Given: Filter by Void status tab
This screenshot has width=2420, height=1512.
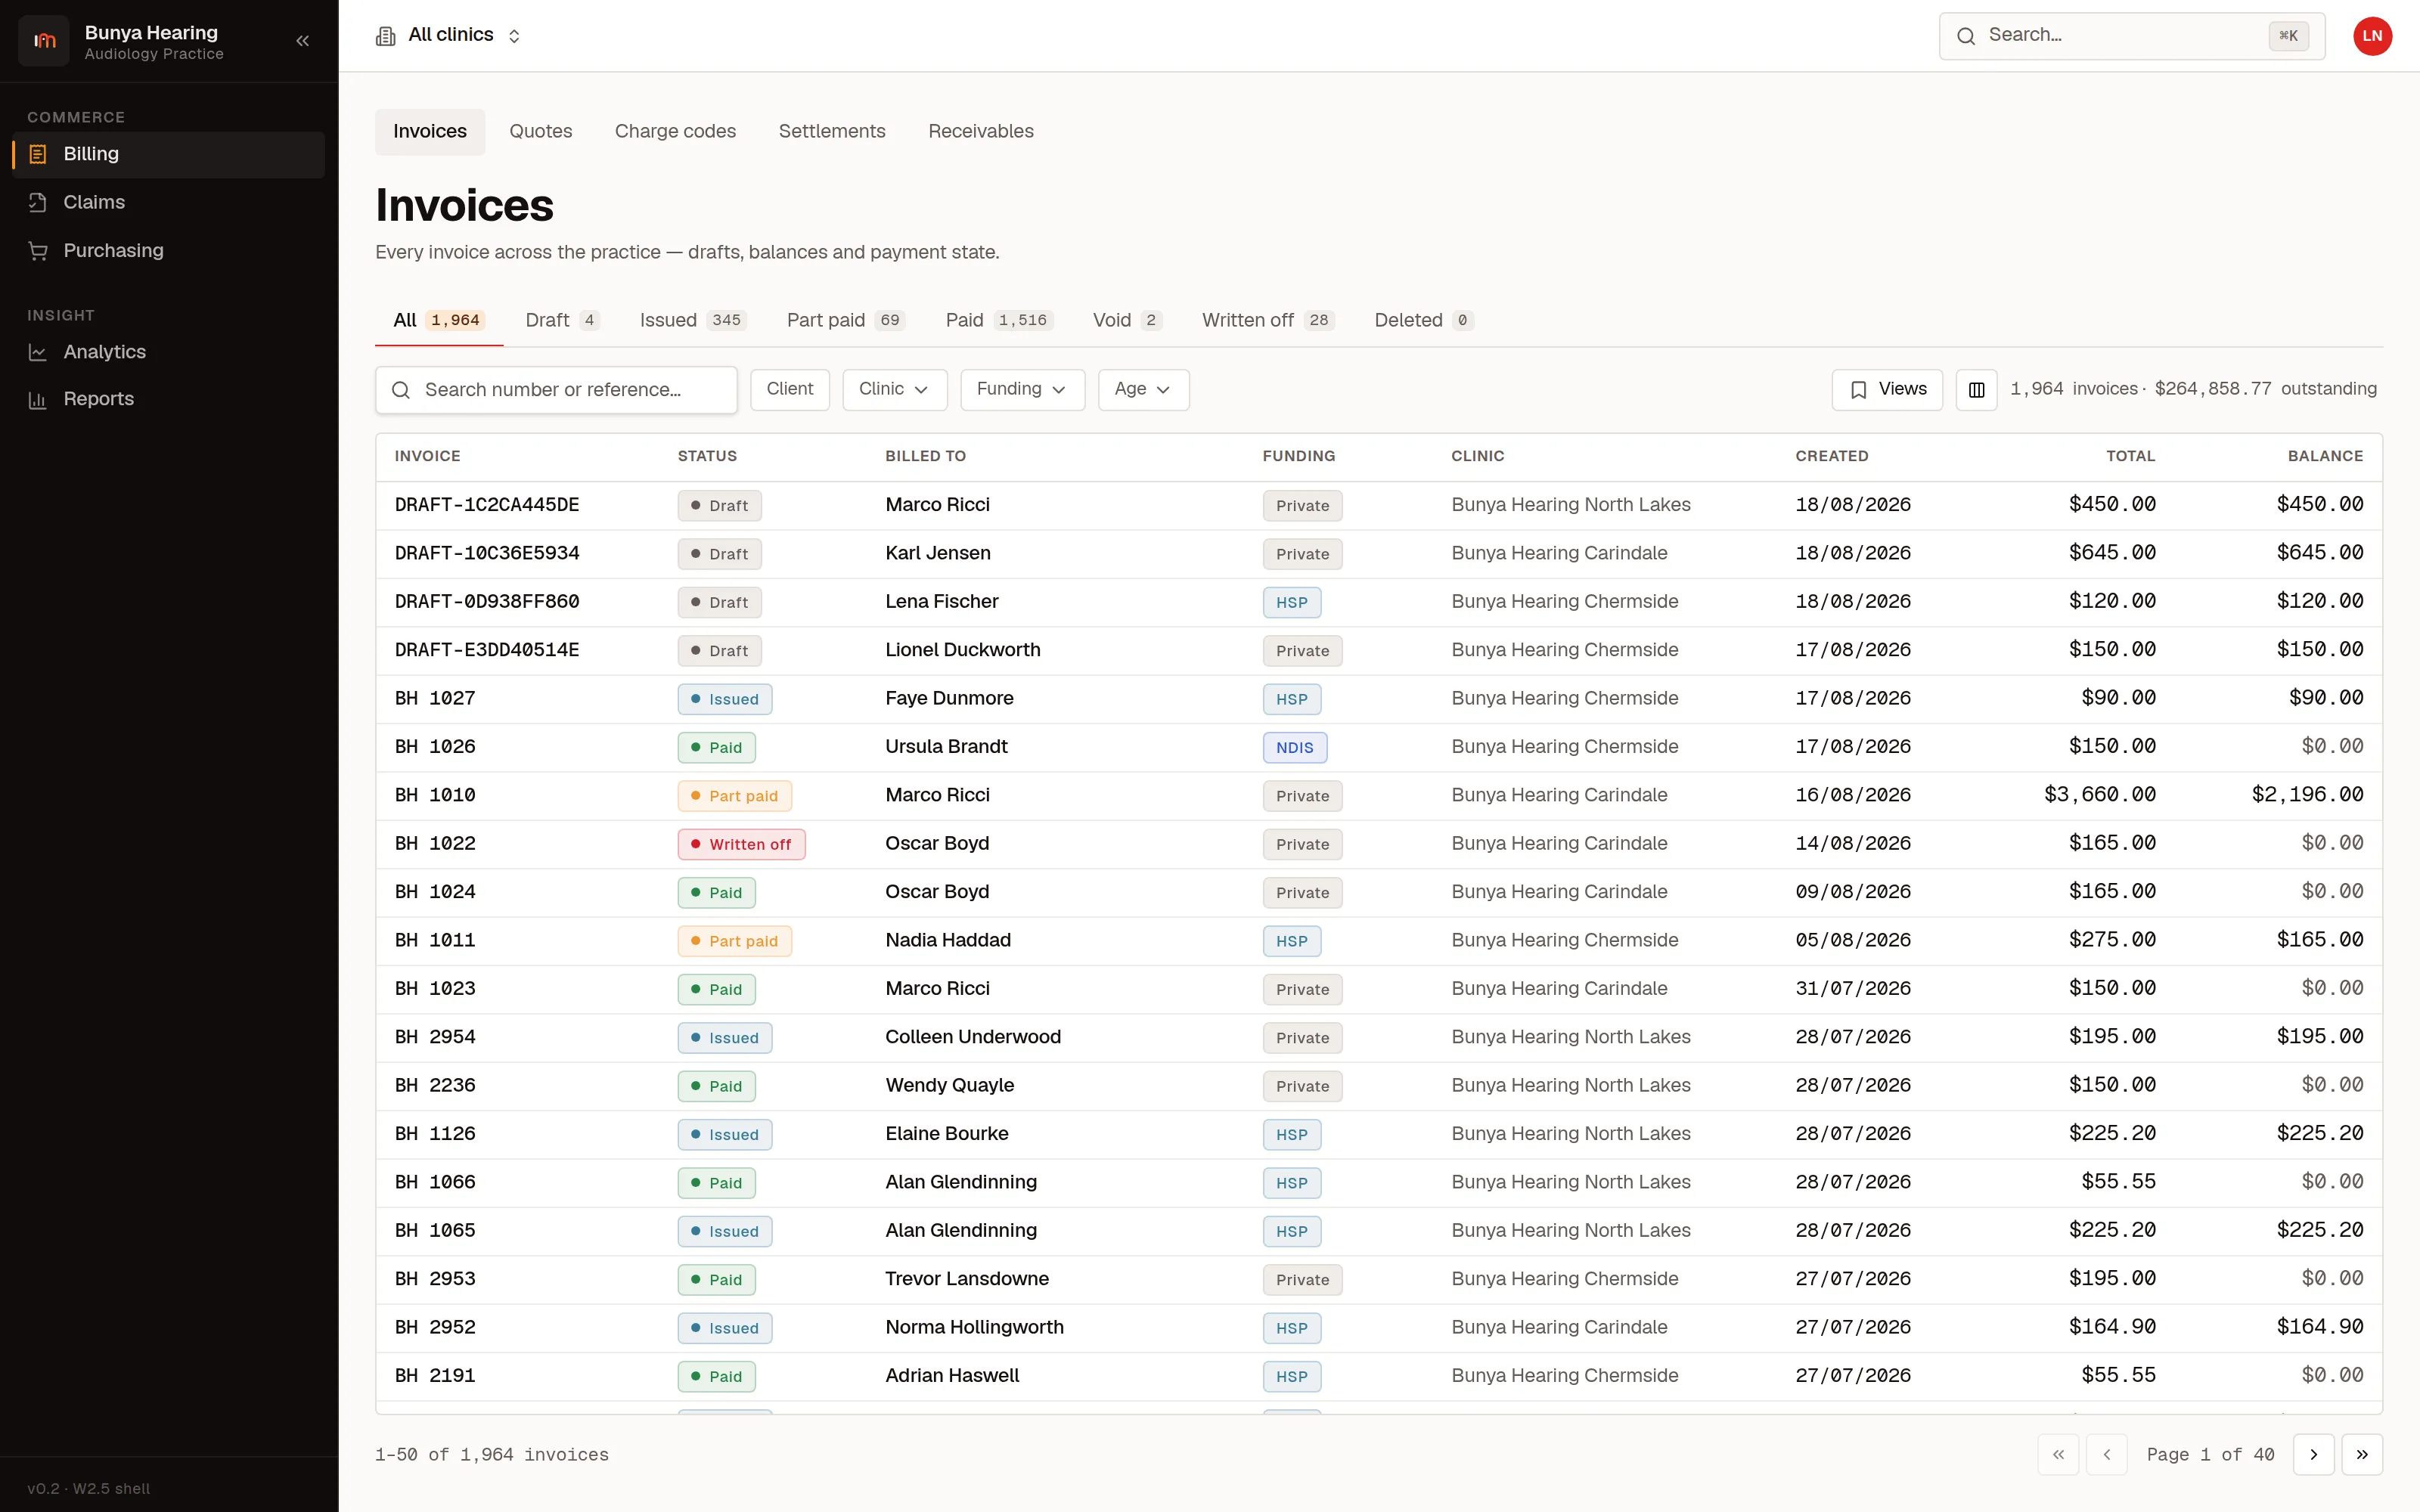Looking at the screenshot, I should coord(1127,321).
